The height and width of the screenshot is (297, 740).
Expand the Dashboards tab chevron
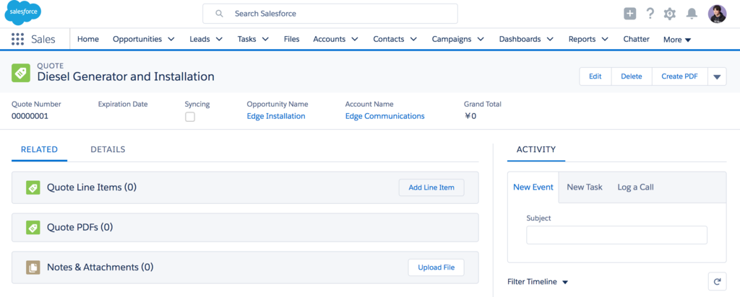click(550, 39)
